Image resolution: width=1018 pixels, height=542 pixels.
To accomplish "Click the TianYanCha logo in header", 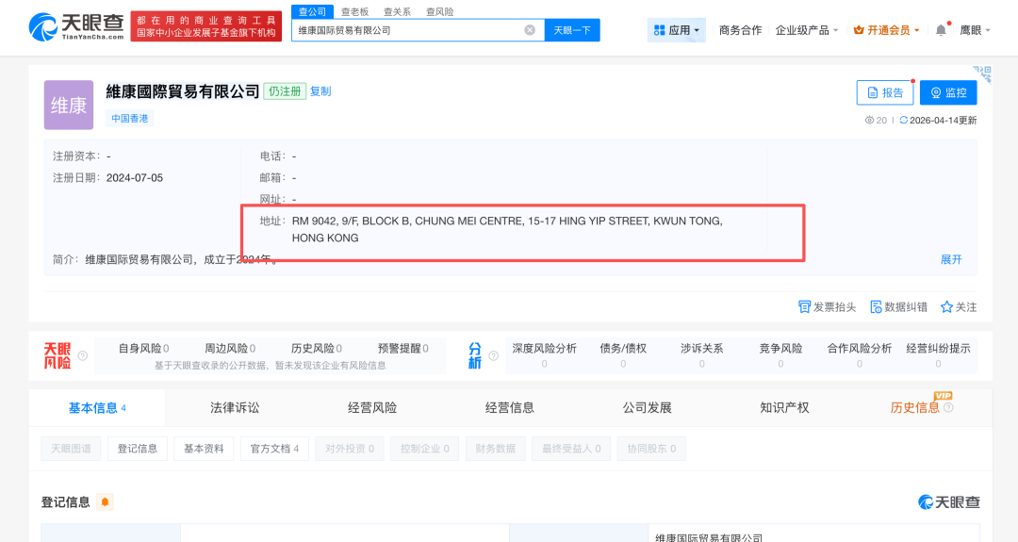I will click(x=75, y=26).
